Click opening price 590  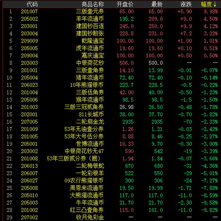click(129, 151)
